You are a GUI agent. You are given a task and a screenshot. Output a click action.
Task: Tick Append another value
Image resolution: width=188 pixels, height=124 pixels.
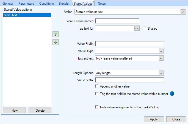(x=97, y=86)
